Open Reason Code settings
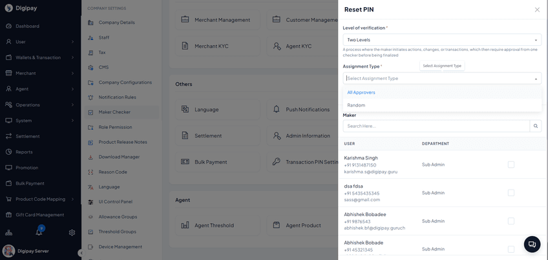The width and height of the screenshot is (548, 260). pyautogui.click(x=121, y=172)
